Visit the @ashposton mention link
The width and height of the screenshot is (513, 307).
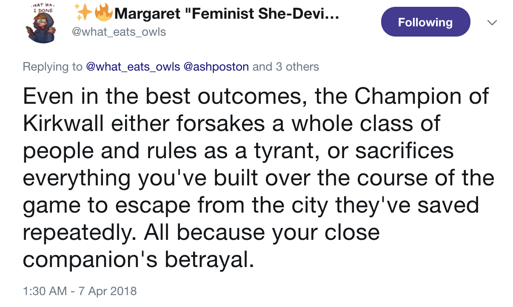[x=216, y=67]
